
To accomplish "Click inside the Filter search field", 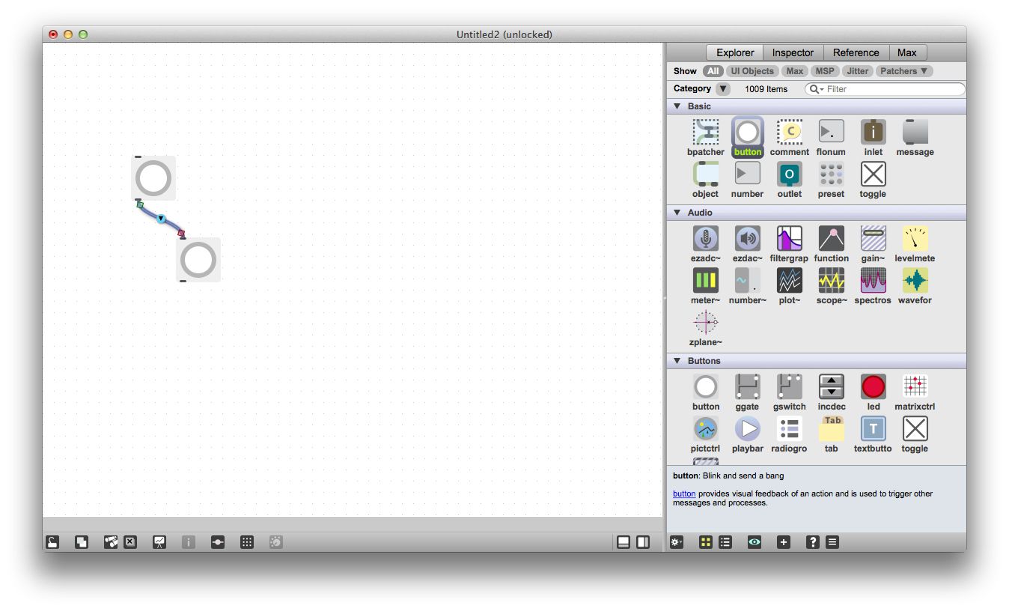I will (883, 88).
